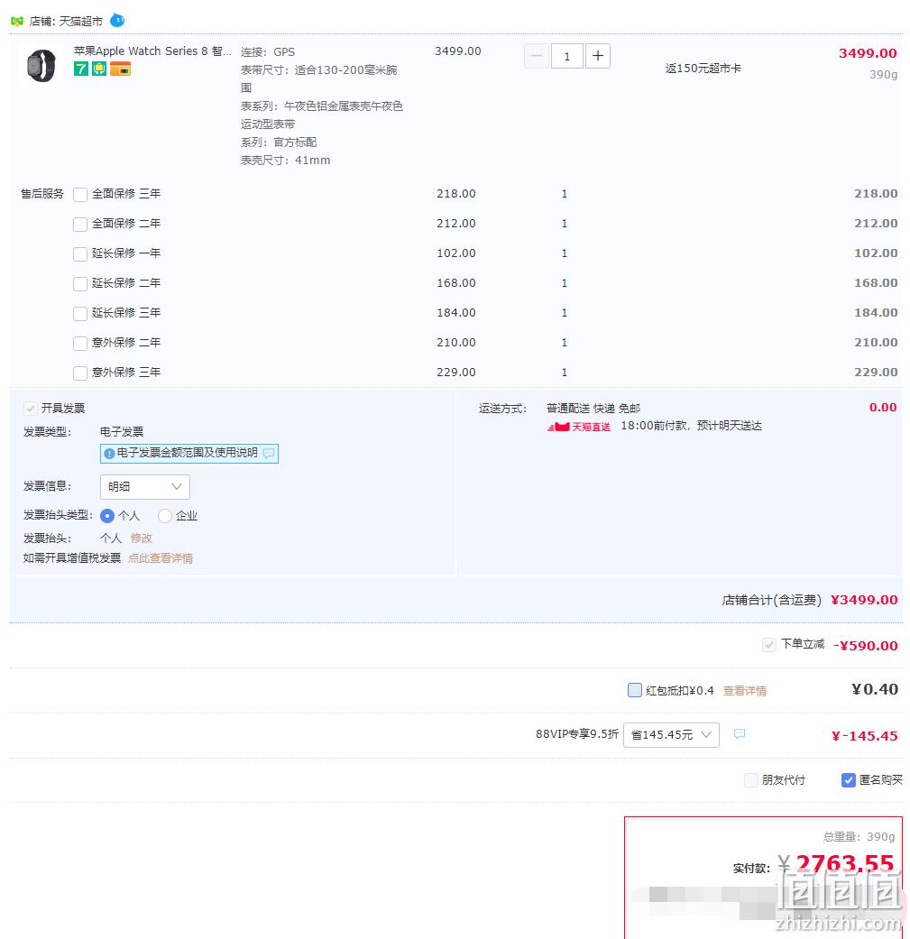Viewport: 910px width, 939px height.
Task: Enable 红包抵扣¥0.4 checkbox
Action: [635, 690]
